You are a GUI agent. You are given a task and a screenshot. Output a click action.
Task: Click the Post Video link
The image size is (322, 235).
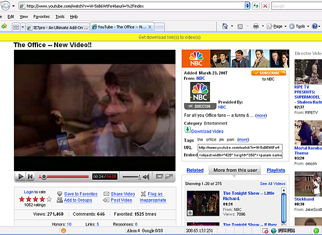[121, 200]
